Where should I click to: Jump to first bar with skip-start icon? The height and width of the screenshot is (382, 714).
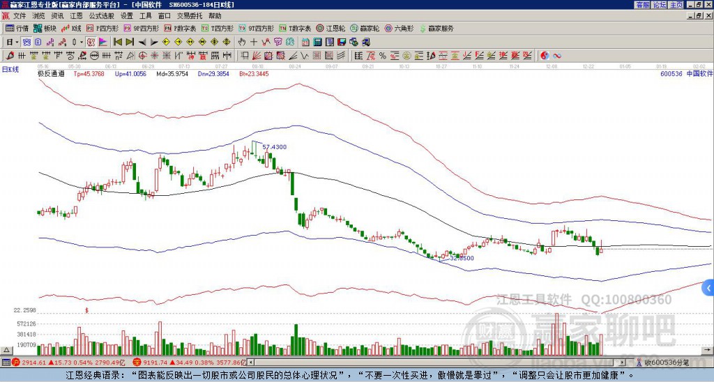click(x=117, y=43)
